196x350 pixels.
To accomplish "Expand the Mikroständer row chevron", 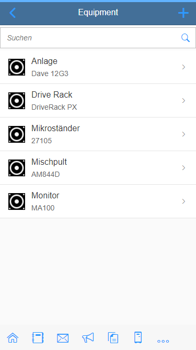I will (183, 134).
